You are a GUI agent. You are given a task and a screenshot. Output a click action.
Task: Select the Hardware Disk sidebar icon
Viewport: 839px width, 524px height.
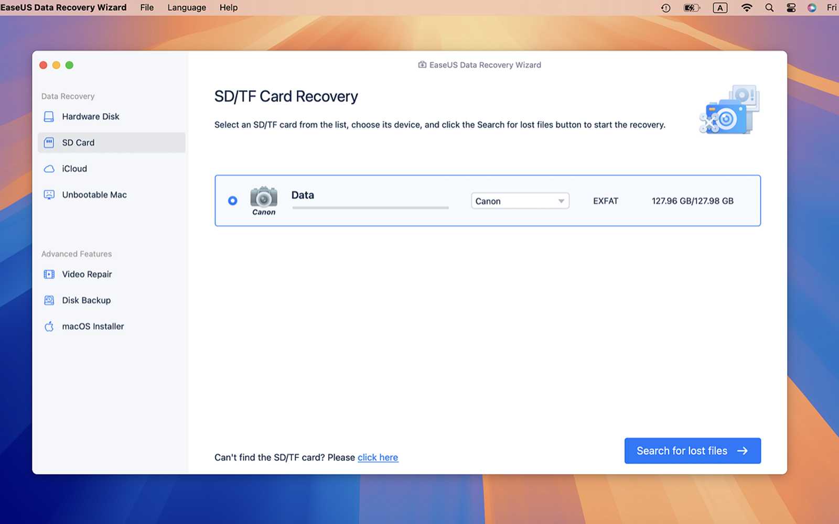[49, 116]
